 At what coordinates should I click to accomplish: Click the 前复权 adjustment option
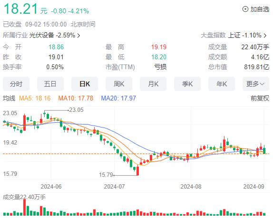point(260,98)
